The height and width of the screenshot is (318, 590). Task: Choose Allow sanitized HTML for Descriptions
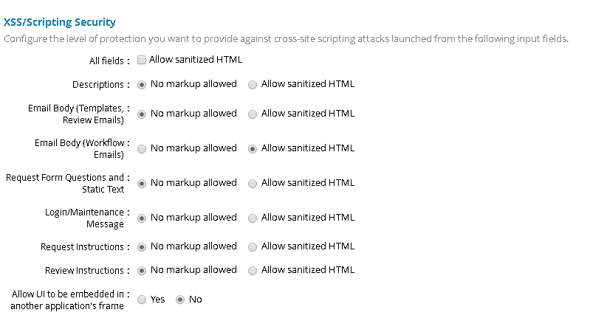(x=253, y=85)
